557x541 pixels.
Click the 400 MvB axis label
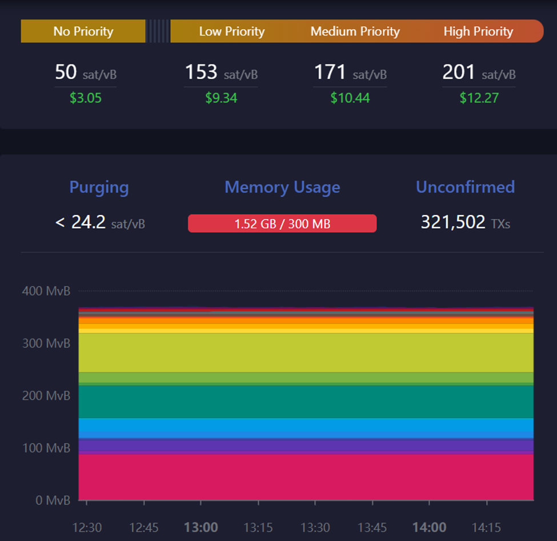(46, 290)
